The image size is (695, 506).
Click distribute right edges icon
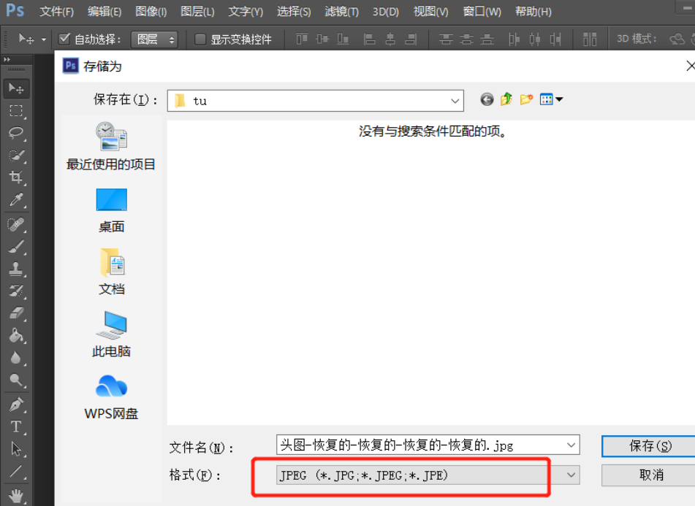click(x=555, y=39)
